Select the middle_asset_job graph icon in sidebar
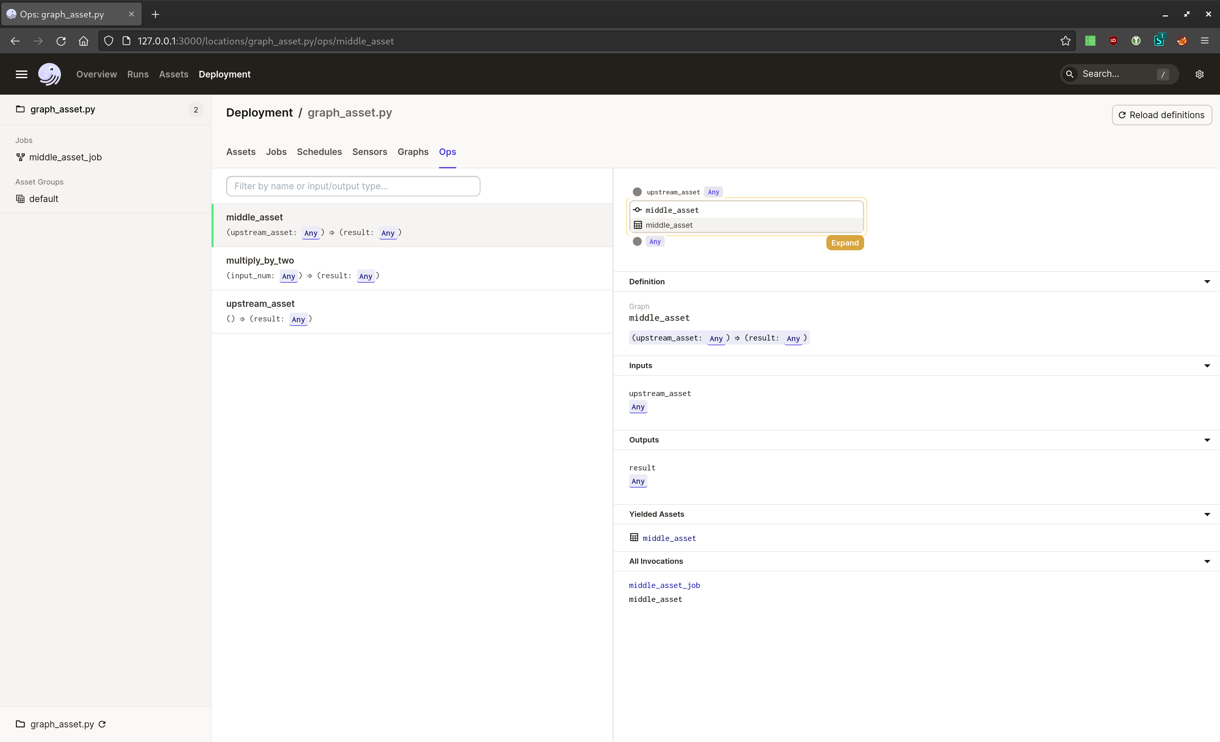The width and height of the screenshot is (1220, 742). (x=20, y=157)
